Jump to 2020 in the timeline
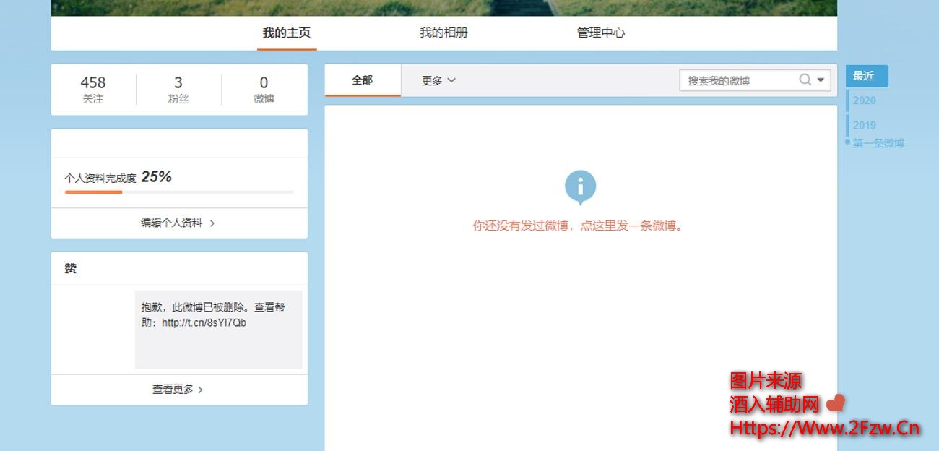 click(864, 100)
